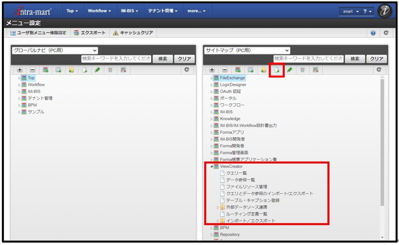Viewport: 399px width, 245px height.
Task: Click collapse-all minus icon in left panel
Action: click(33, 70)
